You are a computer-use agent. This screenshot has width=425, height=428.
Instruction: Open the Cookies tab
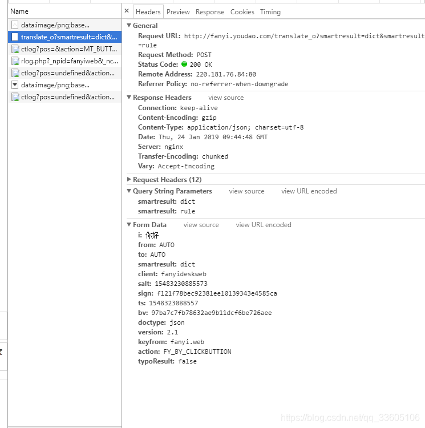point(242,12)
